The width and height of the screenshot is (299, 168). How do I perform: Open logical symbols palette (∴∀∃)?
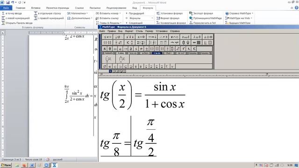pos(164,37)
